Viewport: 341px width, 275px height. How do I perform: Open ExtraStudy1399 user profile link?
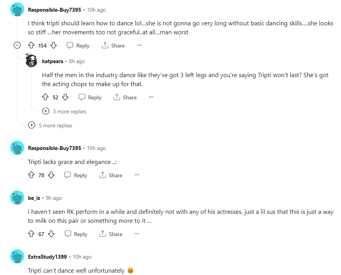click(47, 257)
